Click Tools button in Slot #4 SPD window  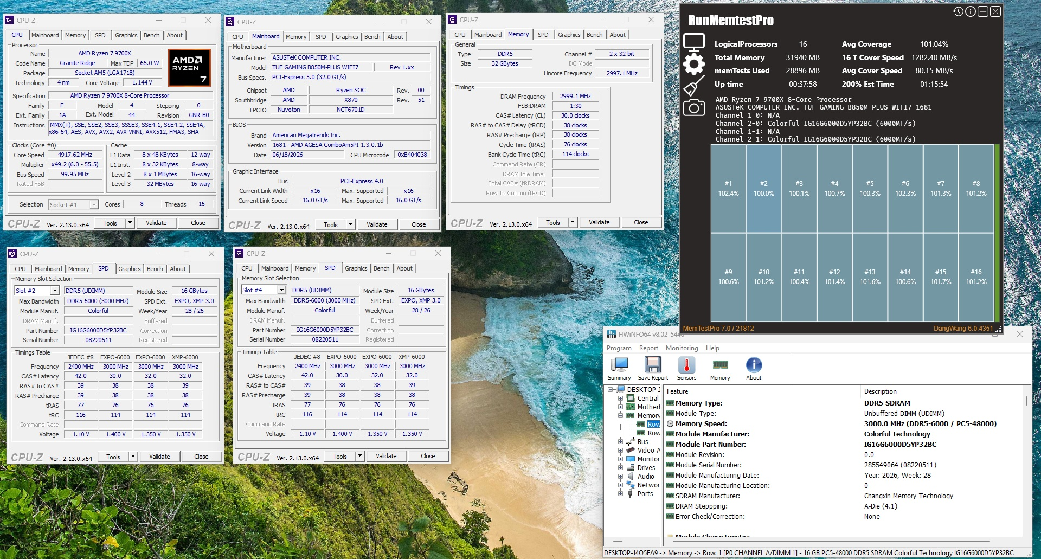(x=340, y=456)
